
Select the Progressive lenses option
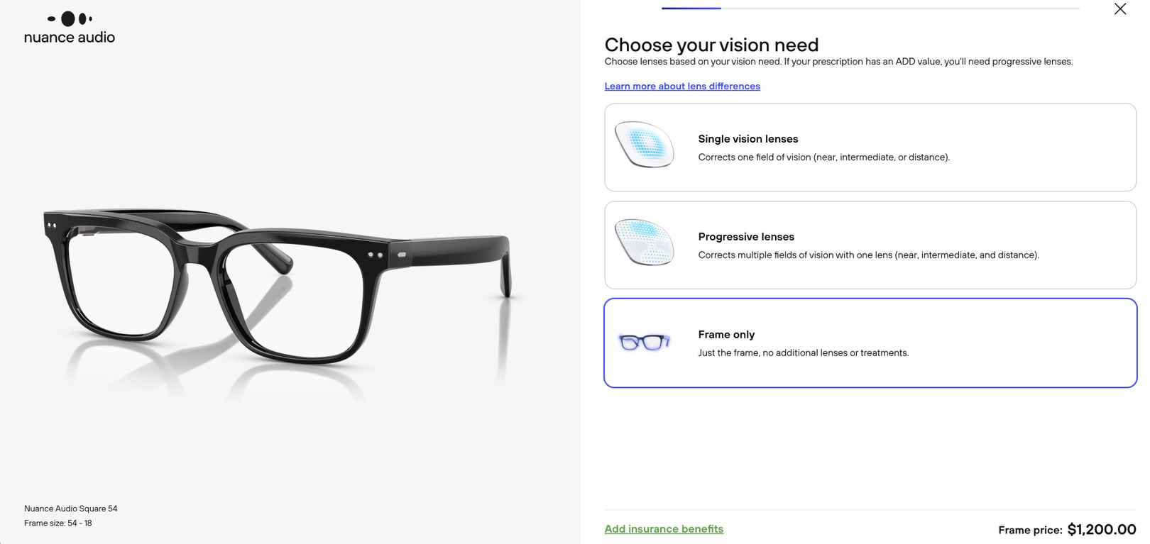tap(870, 245)
